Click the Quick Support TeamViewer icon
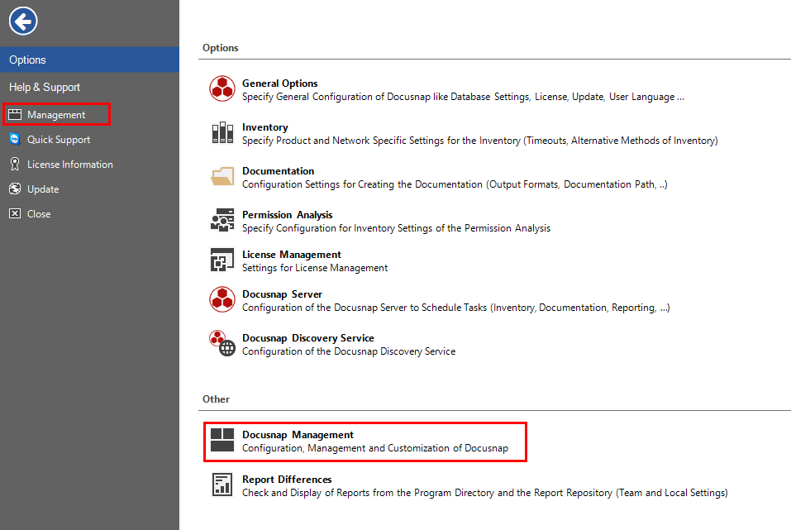 [15, 139]
